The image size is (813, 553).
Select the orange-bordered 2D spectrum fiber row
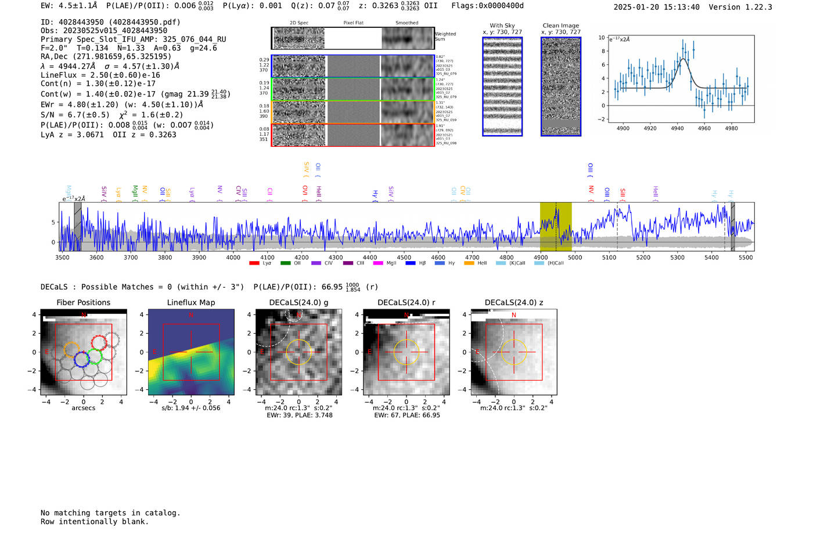click(353, 112)
